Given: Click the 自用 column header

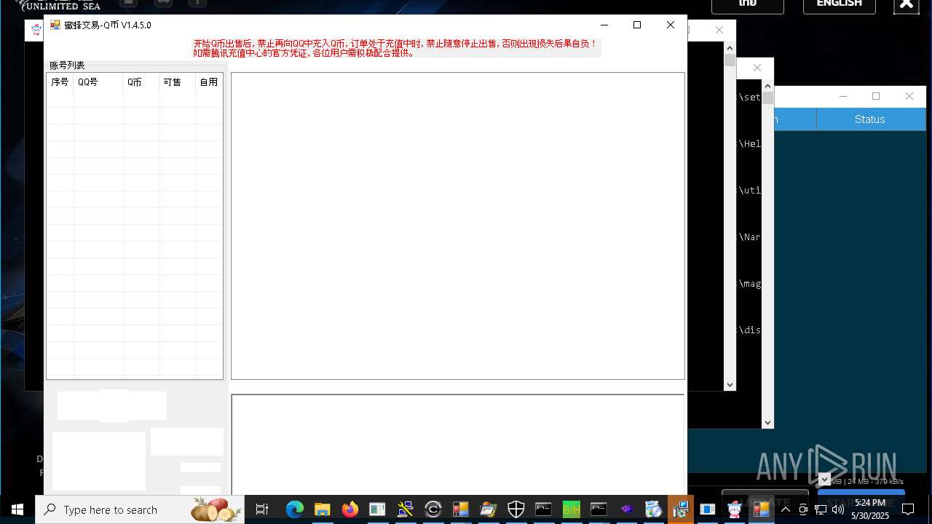Looking at the screenshot, I should [x=209, y=82].
